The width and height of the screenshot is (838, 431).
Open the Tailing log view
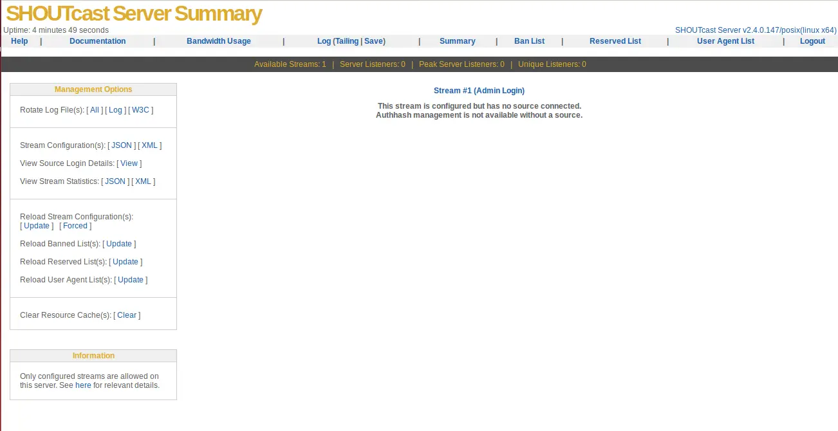pos(347,41)
